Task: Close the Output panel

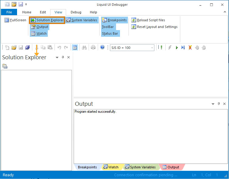Action: click(224, 104)
